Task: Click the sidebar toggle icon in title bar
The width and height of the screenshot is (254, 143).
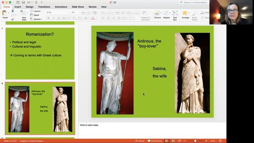Action: (18, 2)
